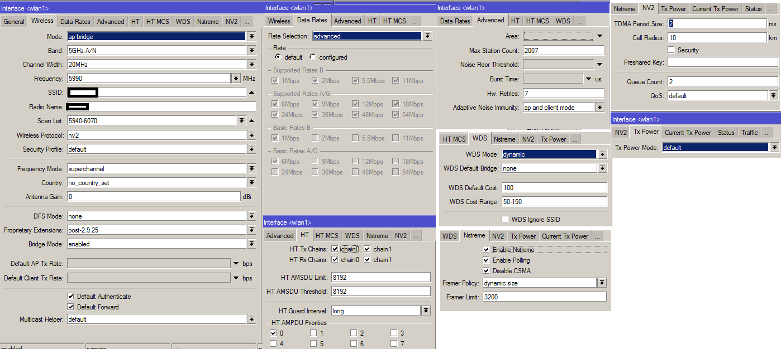The width and height of the screenshot is (781, 349).
Task: Click the Max Station Count field
Action: click(x=563, y=50)
